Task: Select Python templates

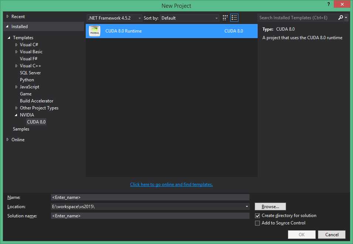Action: 27,80
